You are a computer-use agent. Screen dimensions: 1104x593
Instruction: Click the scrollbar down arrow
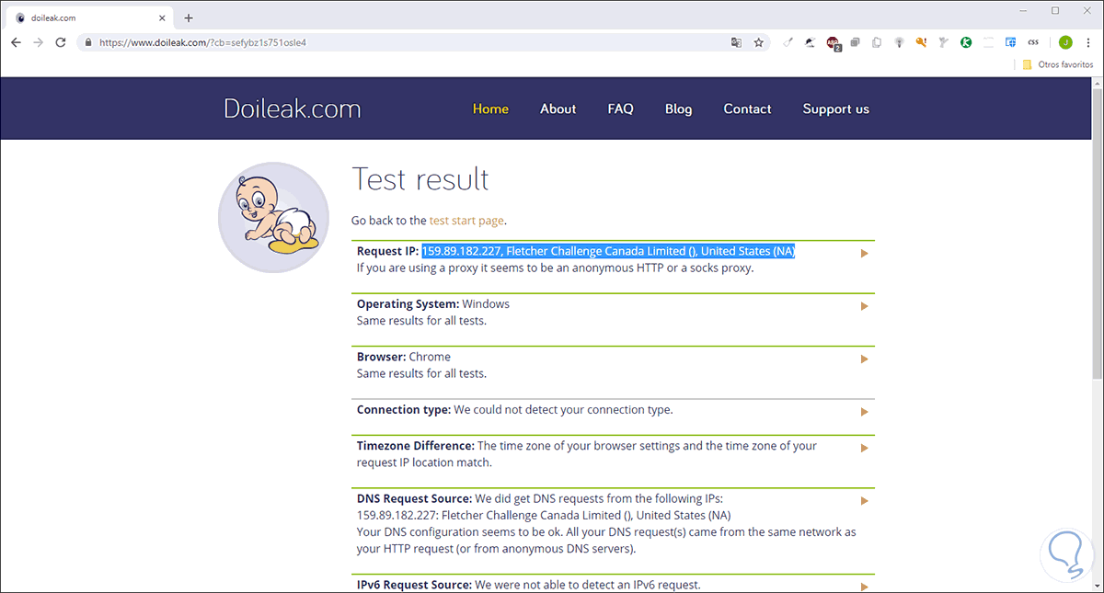1097,587
